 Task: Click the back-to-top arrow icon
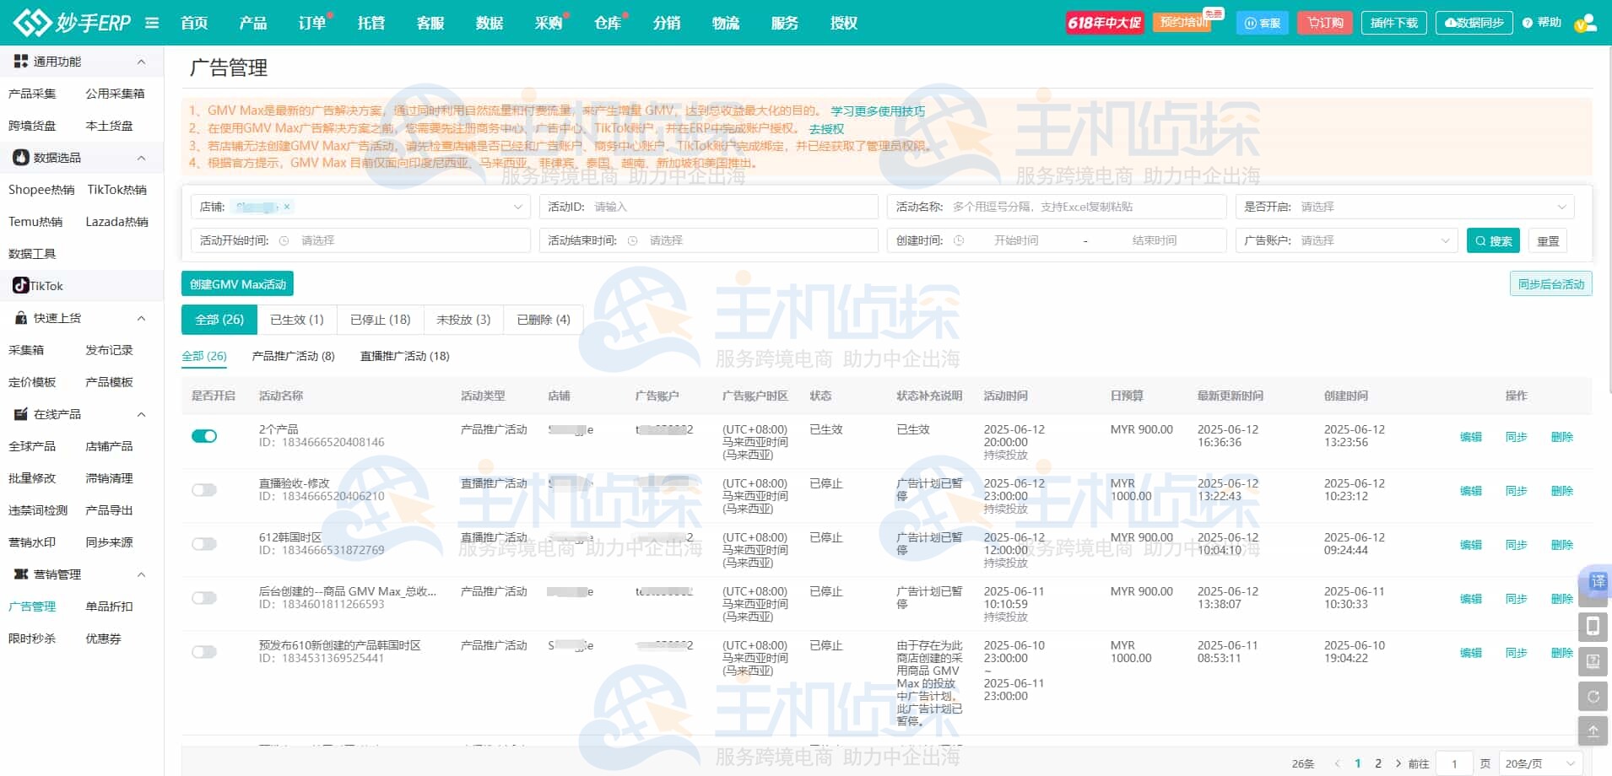[1593, 731]
